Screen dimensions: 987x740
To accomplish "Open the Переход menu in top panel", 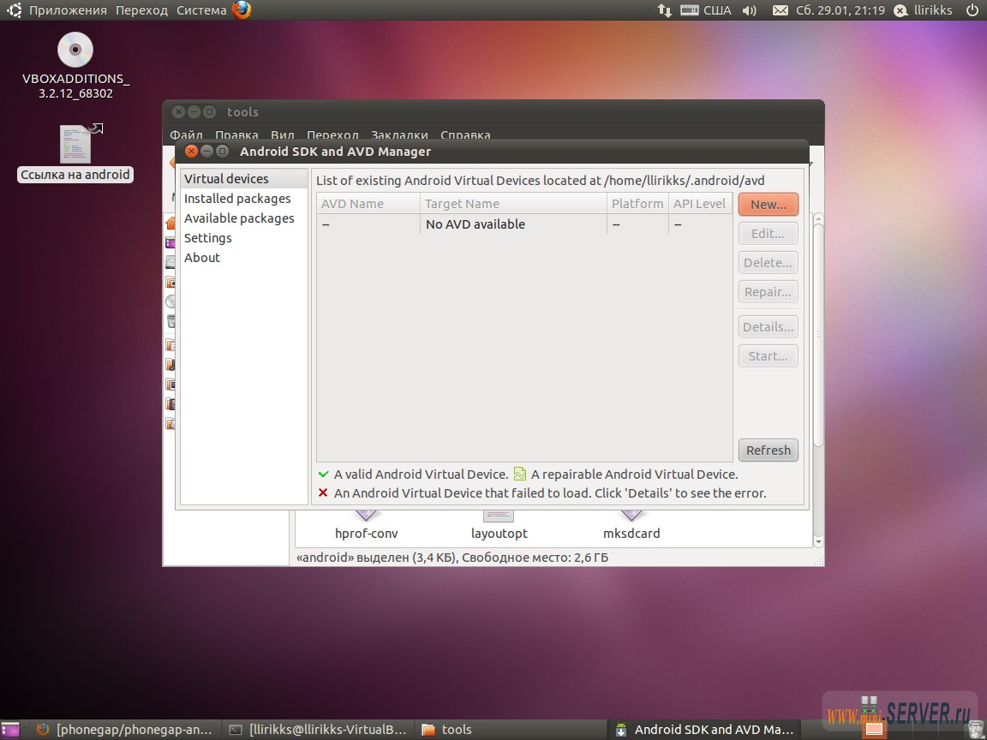I will pos(141,10).
